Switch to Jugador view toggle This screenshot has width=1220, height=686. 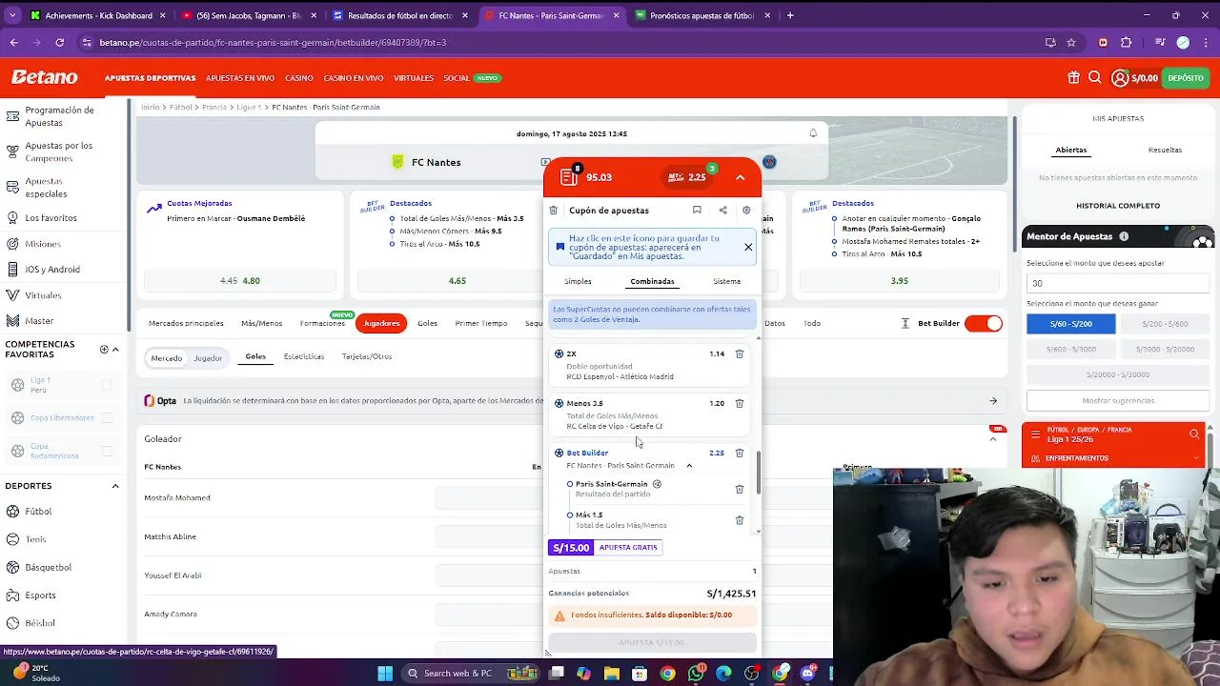[208, 358]
